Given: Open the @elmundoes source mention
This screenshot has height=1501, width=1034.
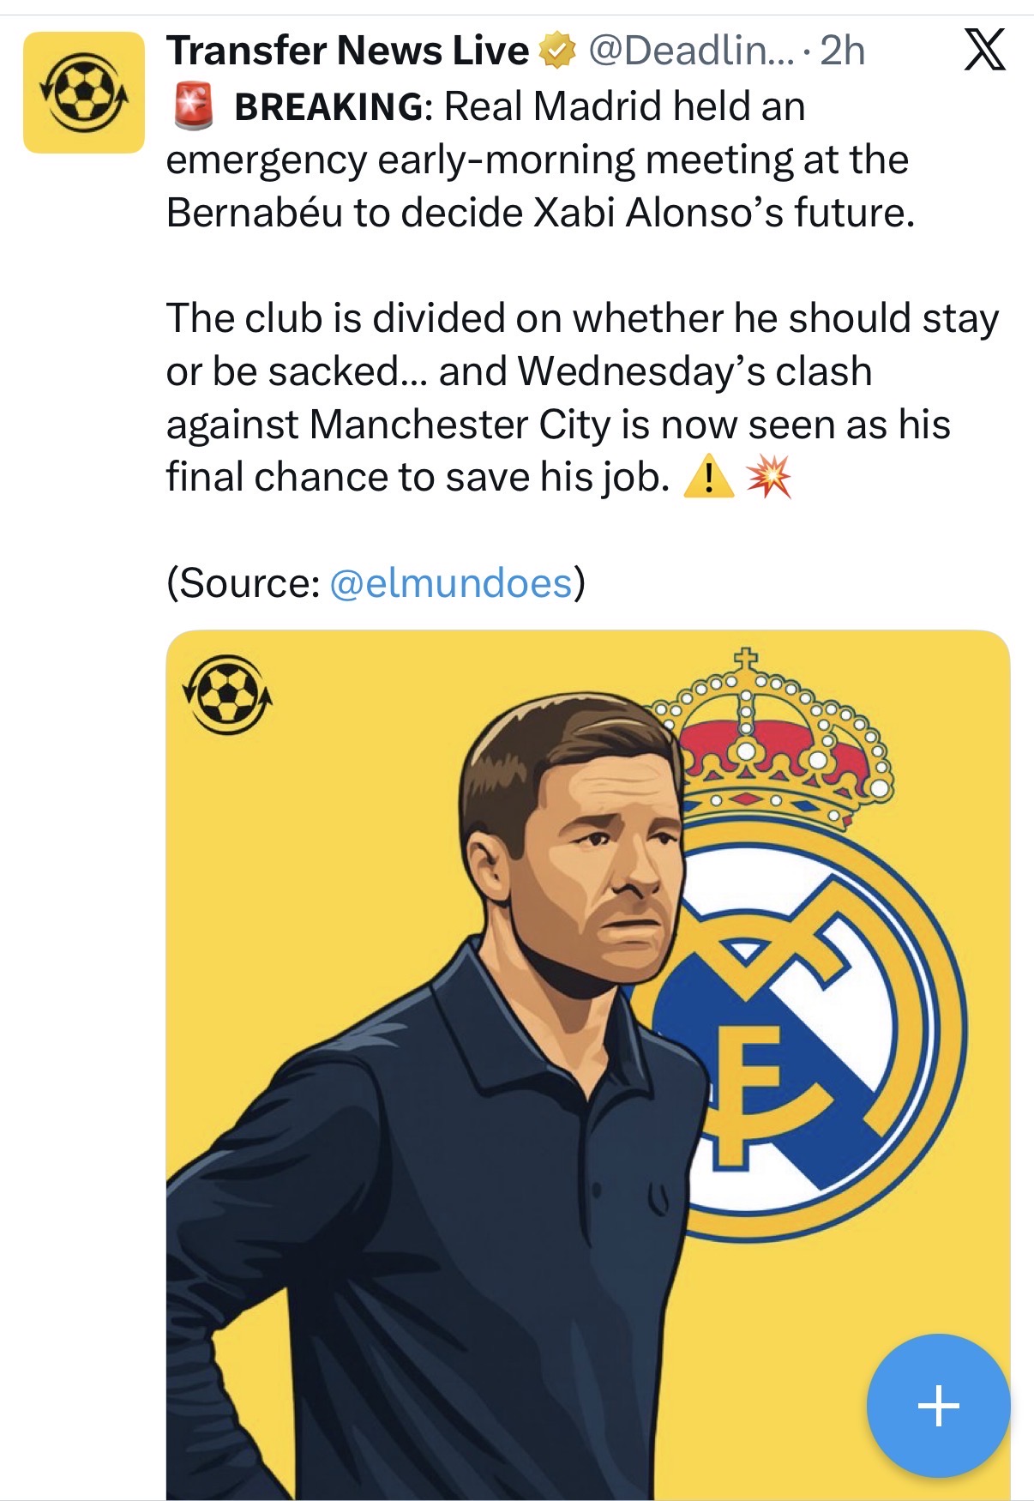Looking at the screenshot, I should click(x=451, y=583).
